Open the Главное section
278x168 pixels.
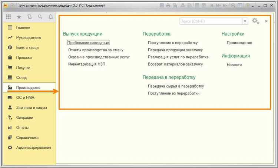tap(29, 27)
